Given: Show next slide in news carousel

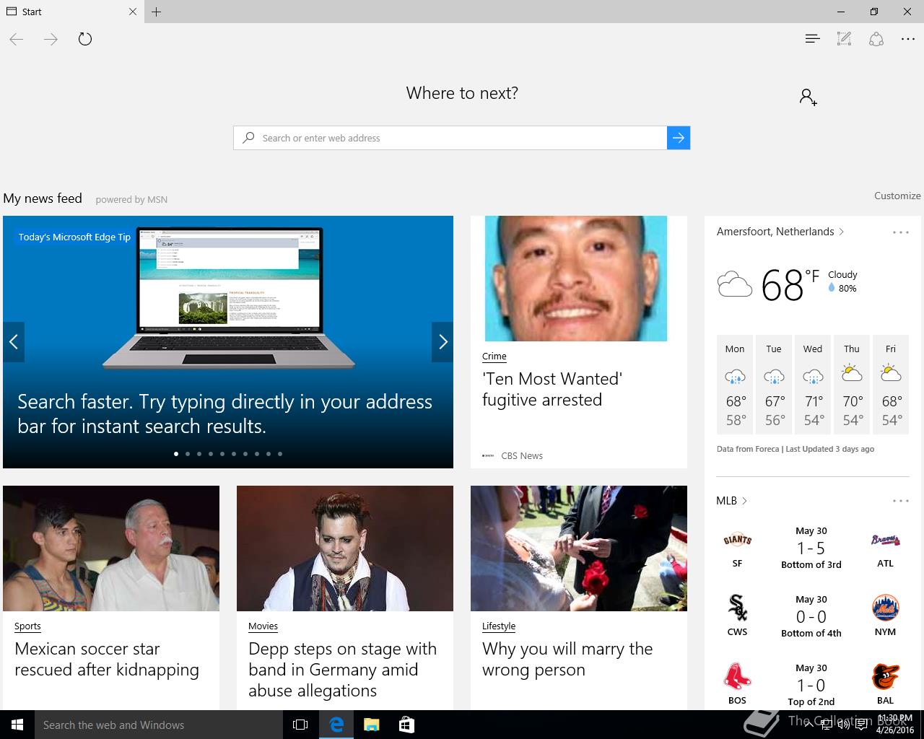Looking at the screenshot, I should [443, 342].
